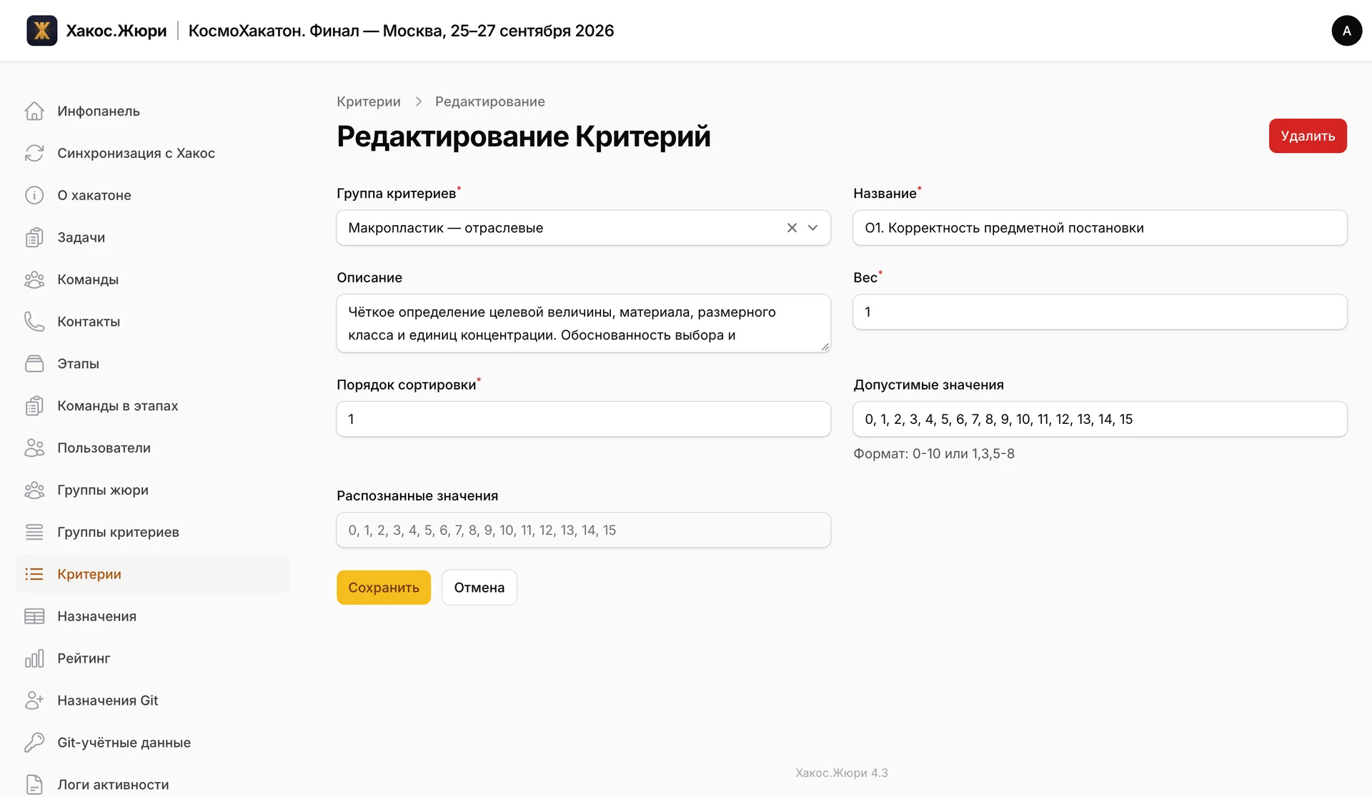The image size is (1372, 797).
Task: Click the Распознанные значения read-only field
Action: (583, 530)
